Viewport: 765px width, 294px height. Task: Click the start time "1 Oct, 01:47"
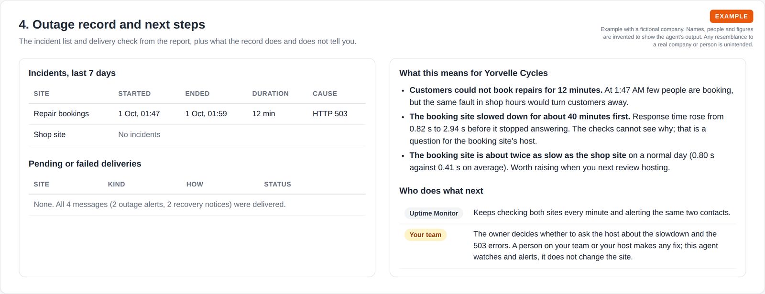click(139, 114)
